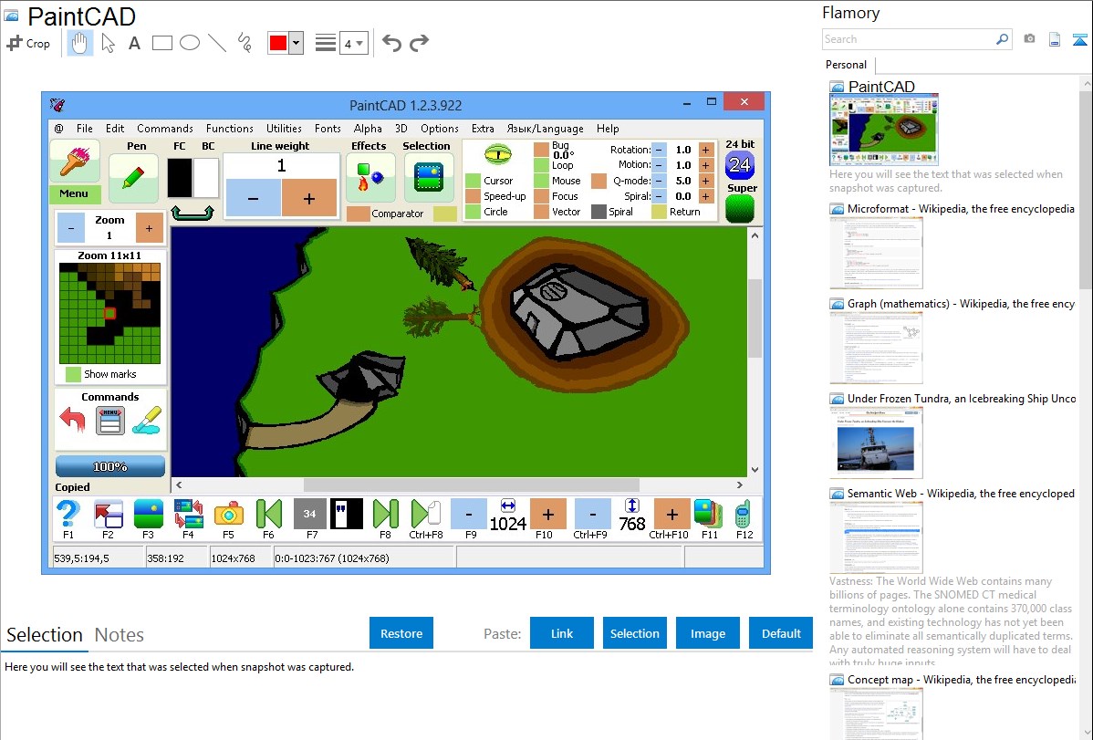Click the Image paste button
This screenshot has height=740, width=1093.
click(707, 633)
